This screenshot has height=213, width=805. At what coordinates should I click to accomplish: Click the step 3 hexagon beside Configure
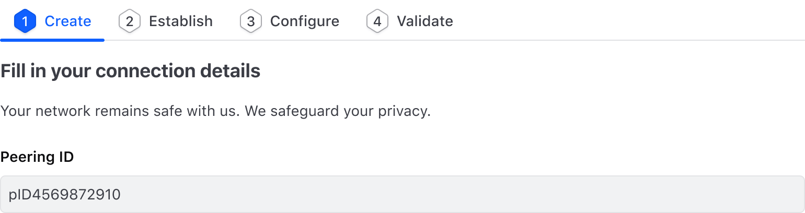click(x=250, y=21)
